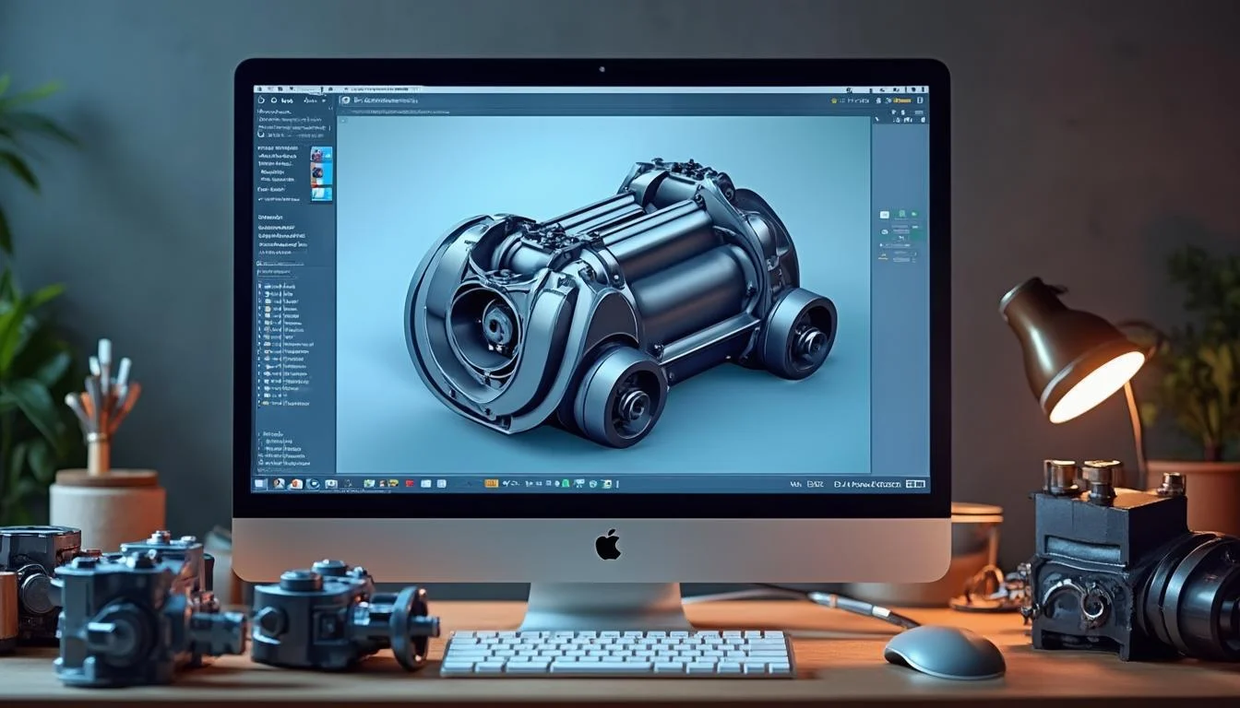Click the round icon beside the document title

(346, 100)
